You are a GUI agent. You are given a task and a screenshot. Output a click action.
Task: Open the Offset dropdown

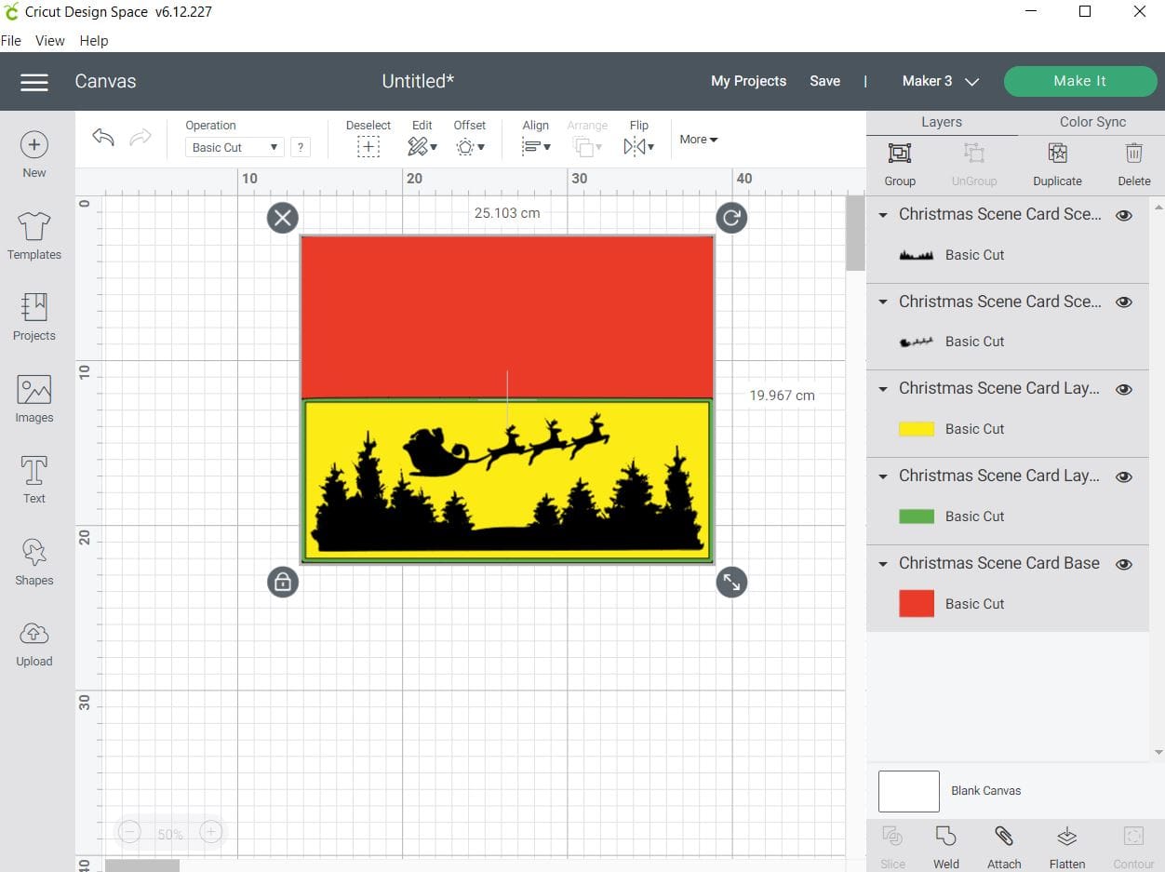tap(470, 146)
